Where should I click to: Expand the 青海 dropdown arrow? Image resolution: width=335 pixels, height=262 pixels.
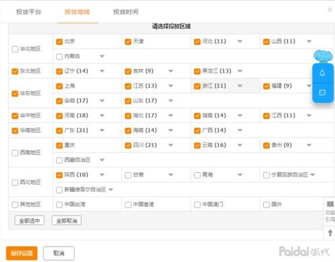pyautogui.click(x=240, y=175)
